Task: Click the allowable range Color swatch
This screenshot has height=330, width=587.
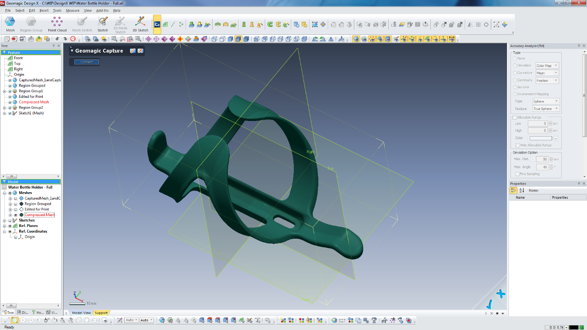Action: [x=540, y=138]
